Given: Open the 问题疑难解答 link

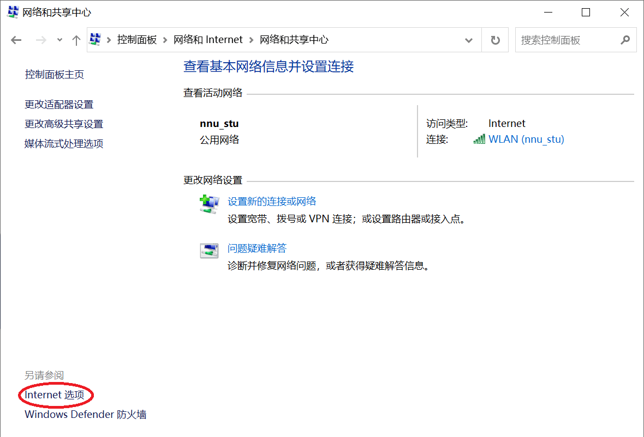Looking at the screenshot, I should pos(257,248).
